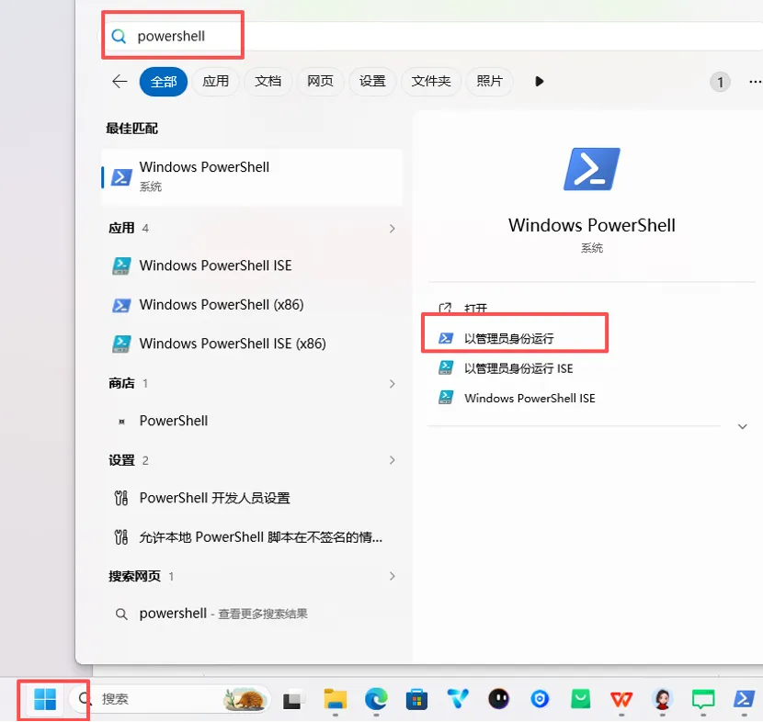Screen dimensions: 763x722
Task: Open Microsoft Store from the taskbar
Action: pos(416,700)
